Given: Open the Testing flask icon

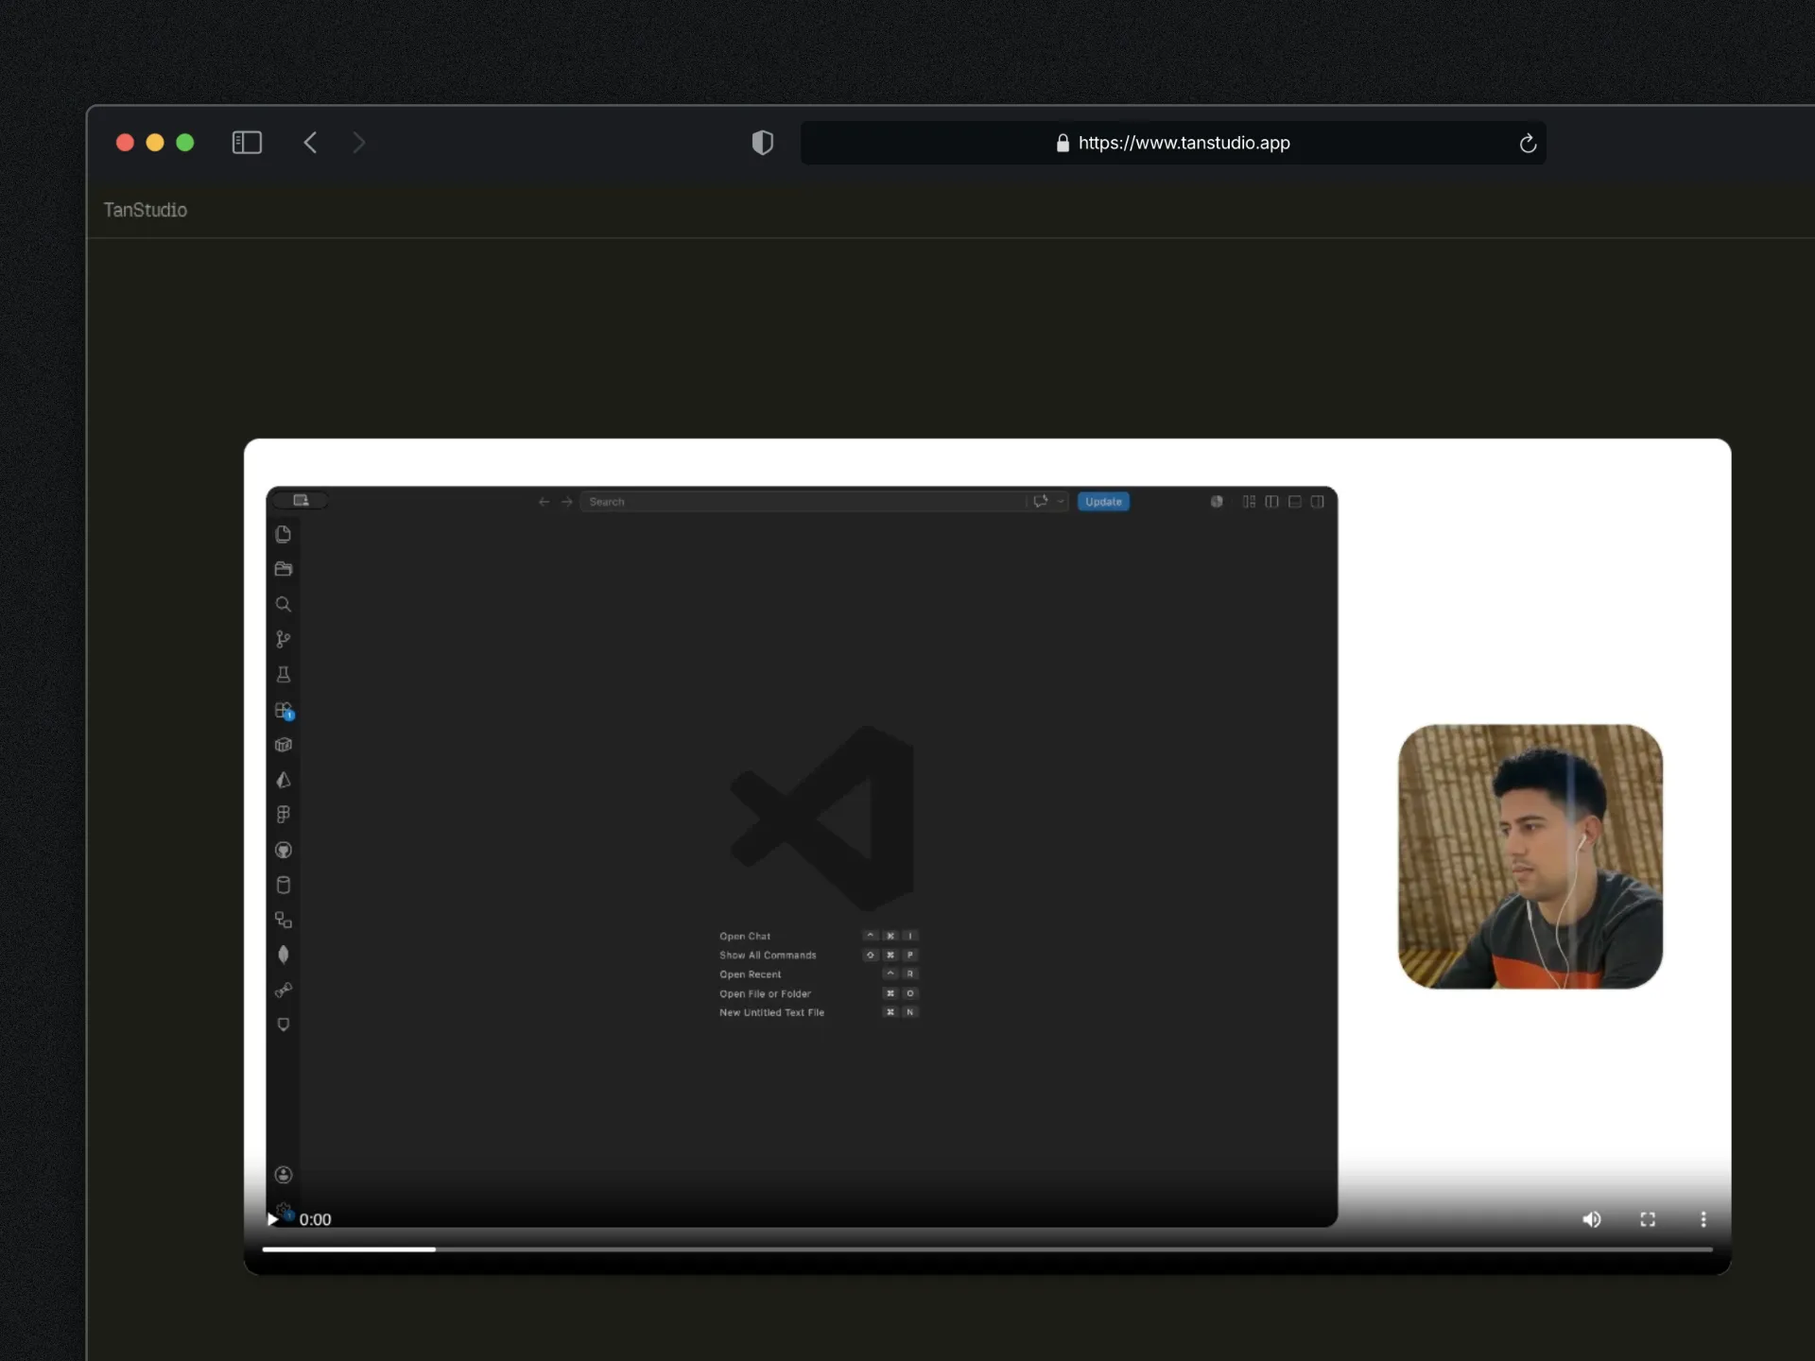Looking at the screenshot, I should point(283,675).
